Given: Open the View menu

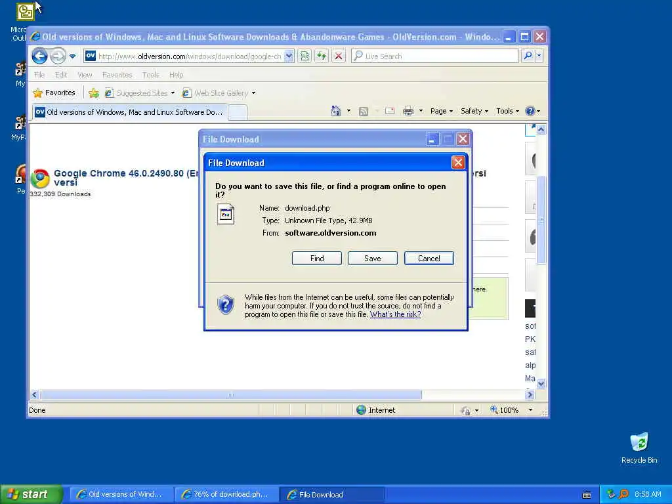Looking at the screenshot, I should [85, 75].
